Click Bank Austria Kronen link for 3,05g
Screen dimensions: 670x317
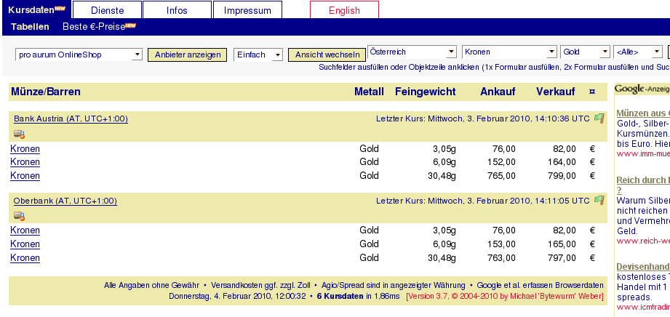(x=25, y=148)
